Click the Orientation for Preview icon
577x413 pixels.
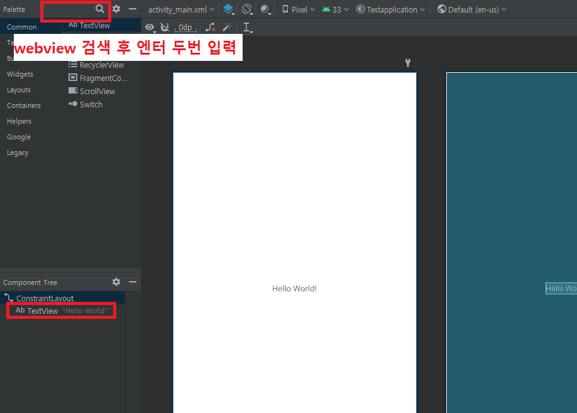coord(247,9)
